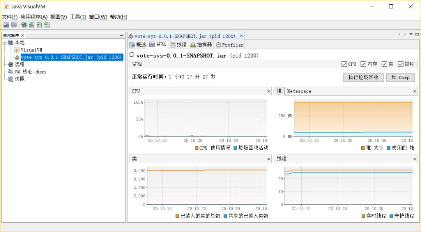Click the greyed-out Save Snapshot toolbar icon
The height and width of the screenshot is (232, 421).
pyautogui.click(x=14, y=25)
